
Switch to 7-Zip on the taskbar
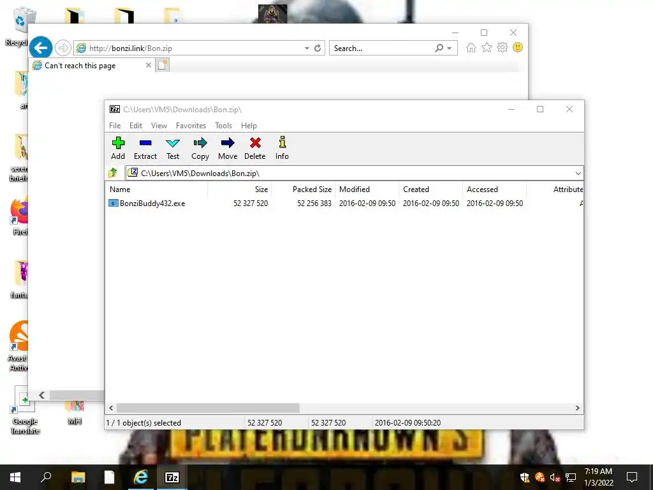pyautogui.click(x=172, y=477)
